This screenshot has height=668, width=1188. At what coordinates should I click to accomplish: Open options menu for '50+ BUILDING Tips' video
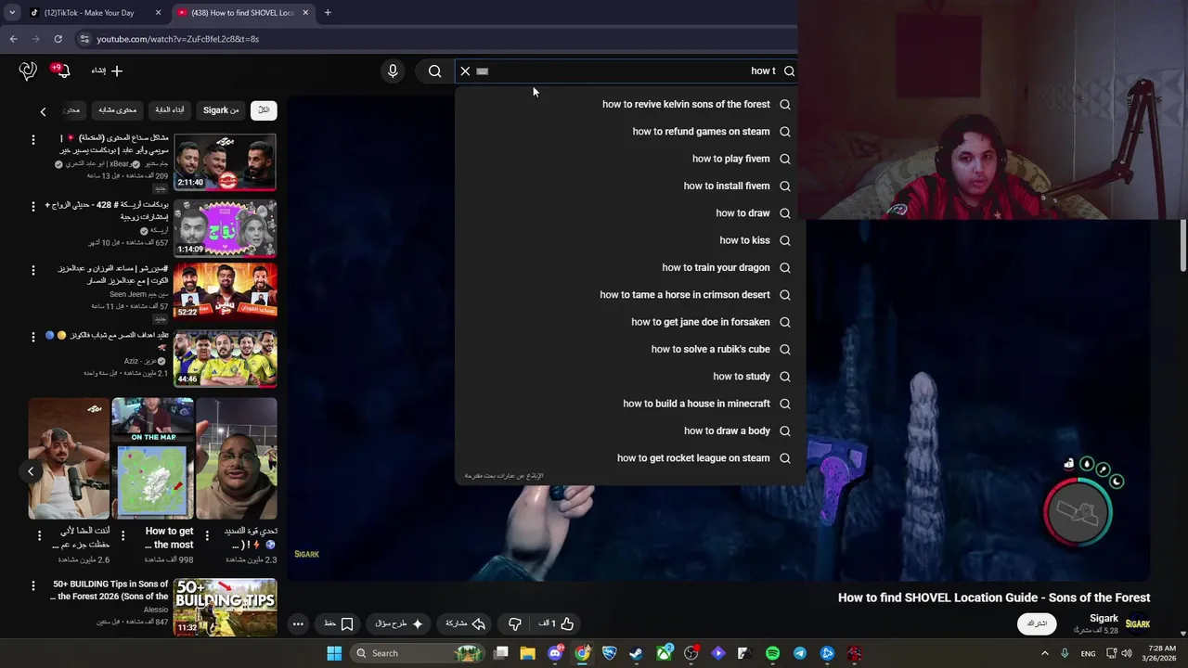click(33, 585)
